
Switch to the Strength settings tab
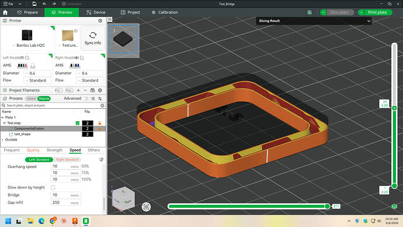(x=54, y=150)
